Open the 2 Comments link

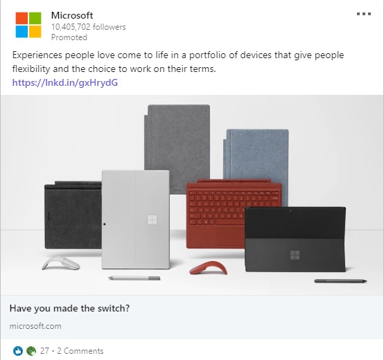(x=80, y=351)
